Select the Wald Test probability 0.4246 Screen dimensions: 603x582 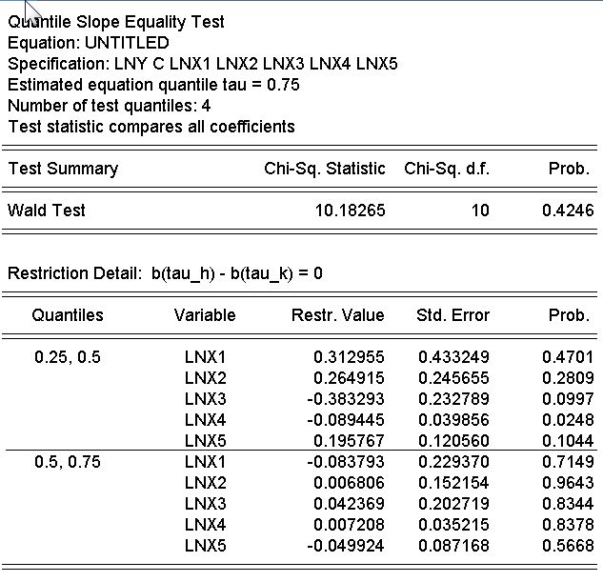(567, 211)
